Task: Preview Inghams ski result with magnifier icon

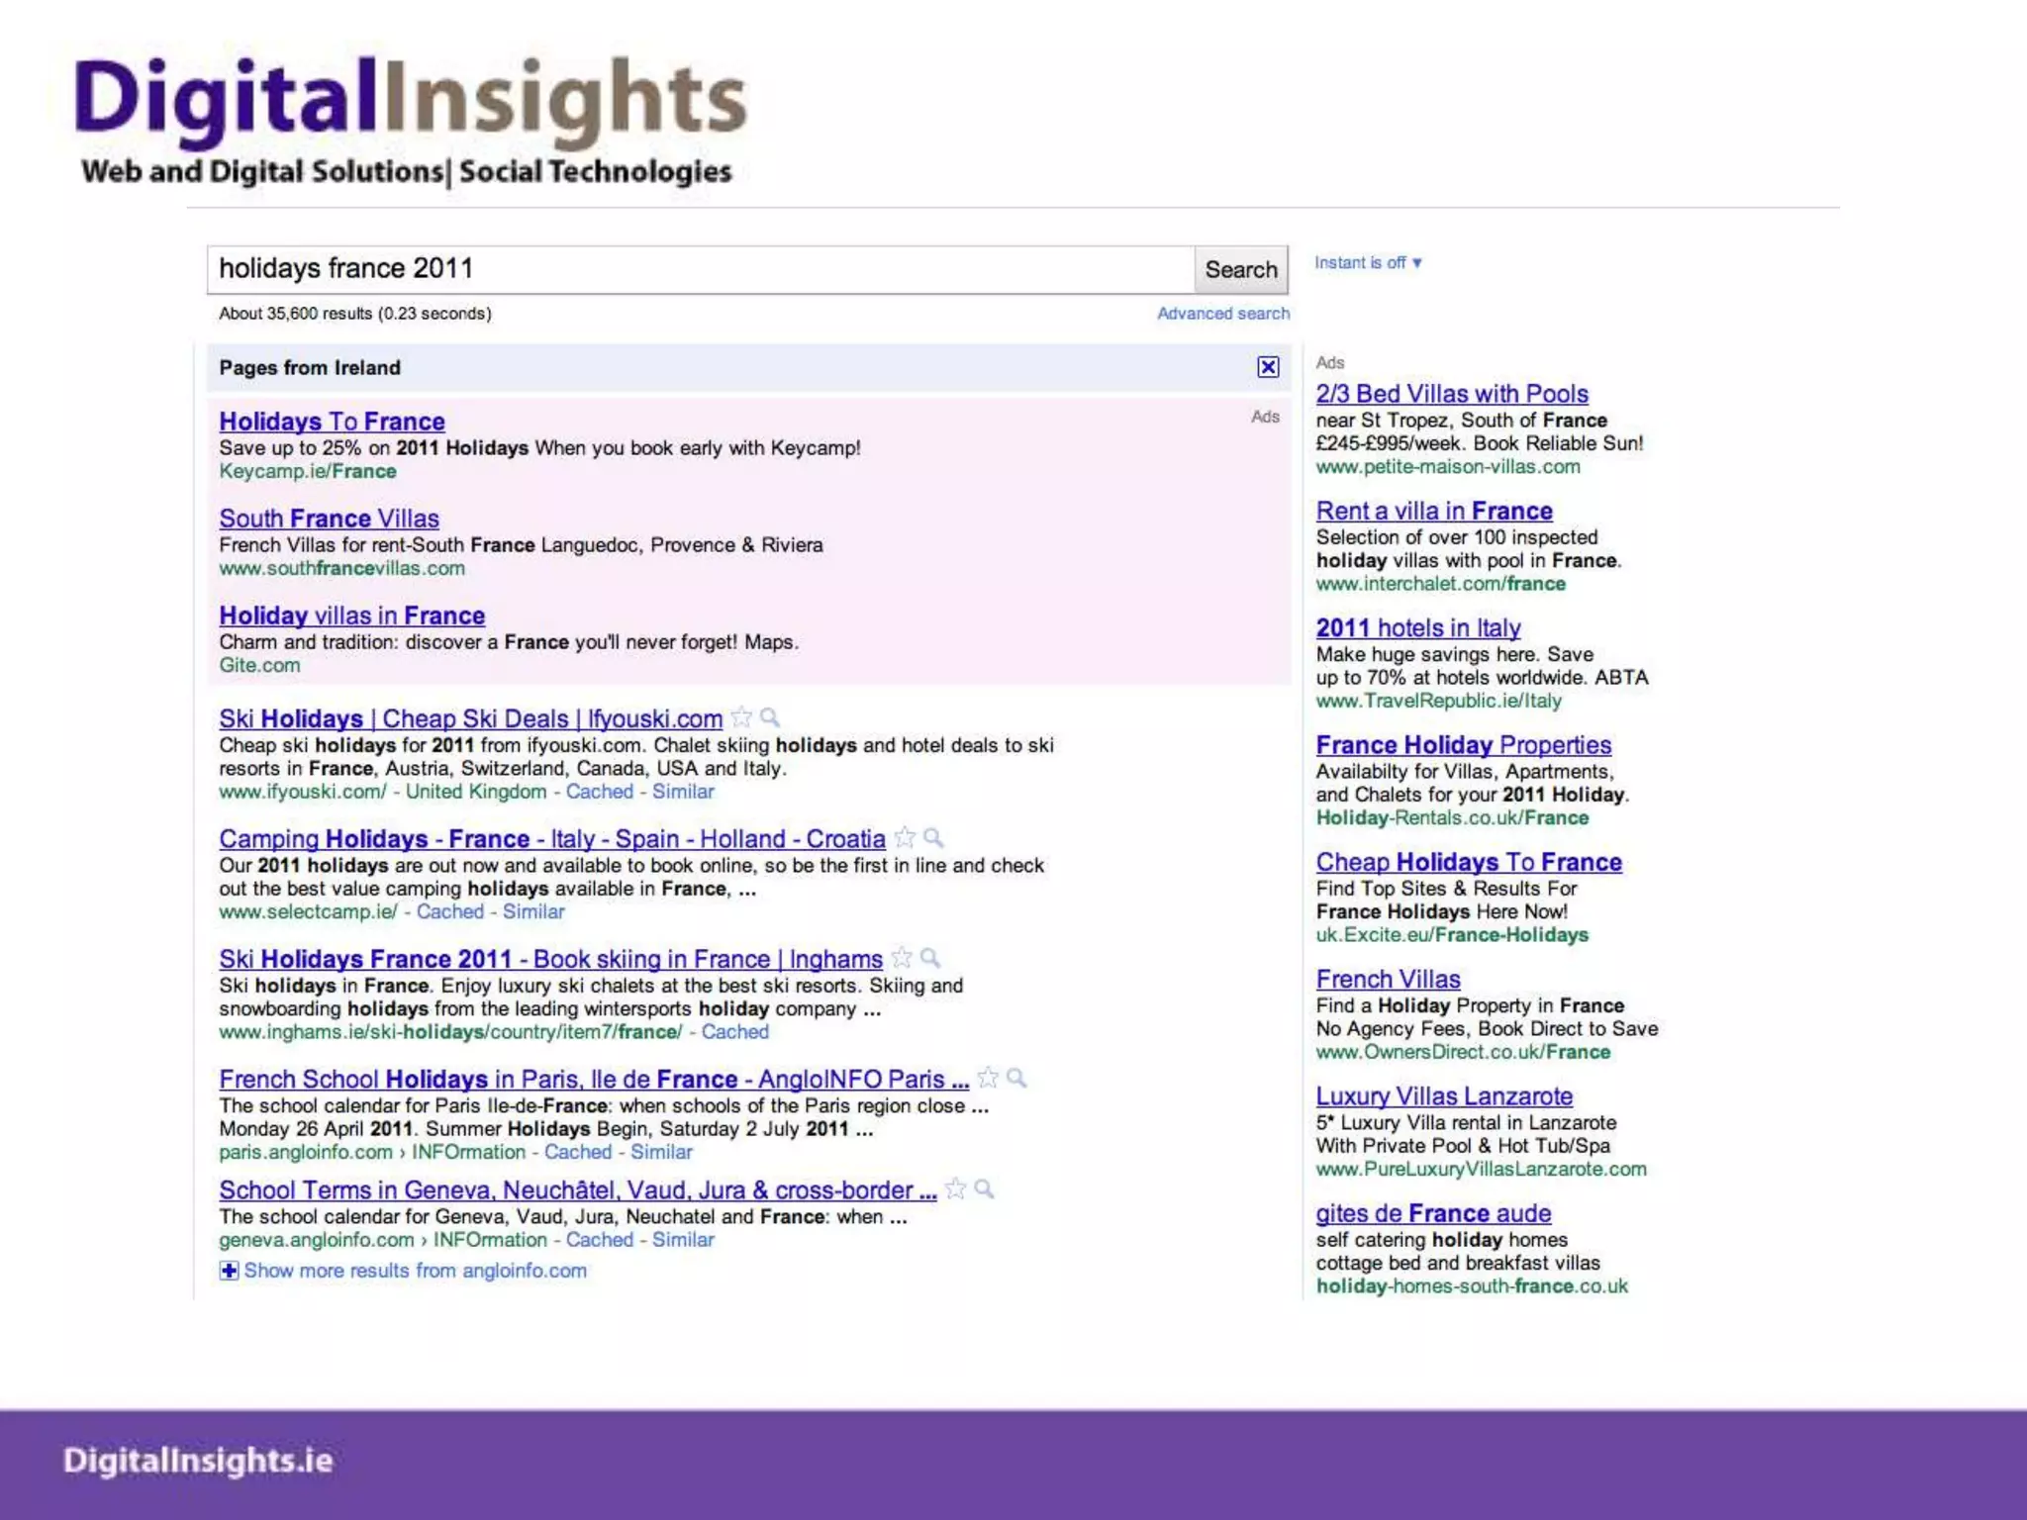Action: pyautogui.click(x=930, y=958)
